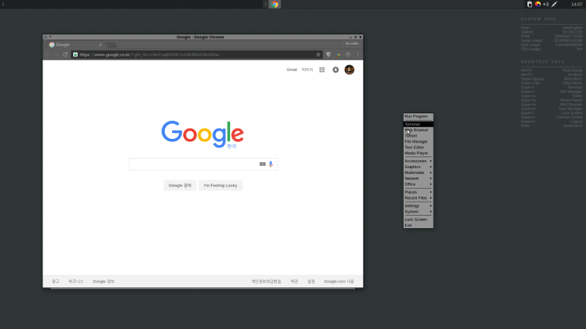
Task: Expand the Places submenu
Action: (418, 192)
